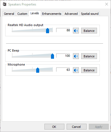The height and width of the screenshot is (132, 111).
Task: Select the Spatial sound tab
Action: [x=90, y=14]
